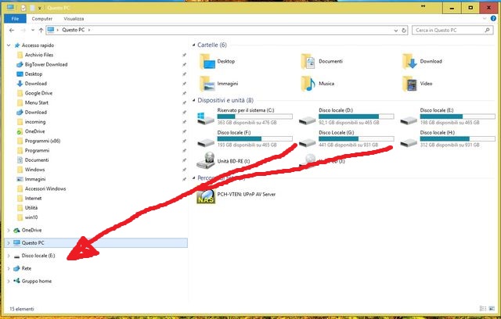
Task: Expand the Questo PC tree node
Action: (x=9, y=242)
